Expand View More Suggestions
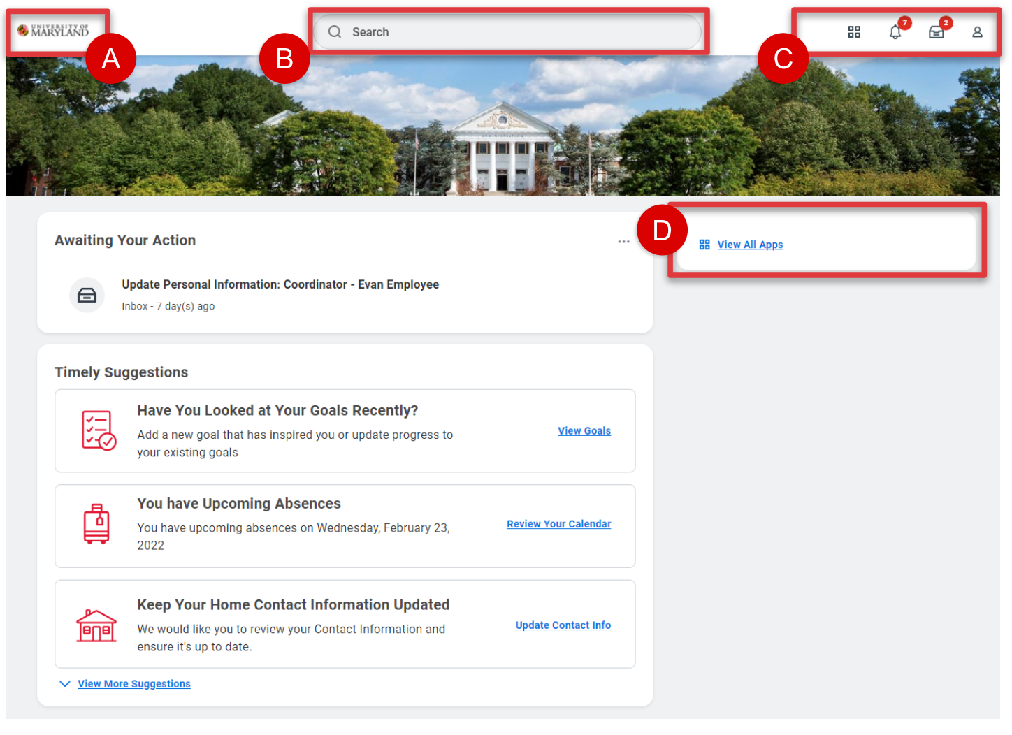The height and width of the screenshot is (735, 1012). coord(133,683)
